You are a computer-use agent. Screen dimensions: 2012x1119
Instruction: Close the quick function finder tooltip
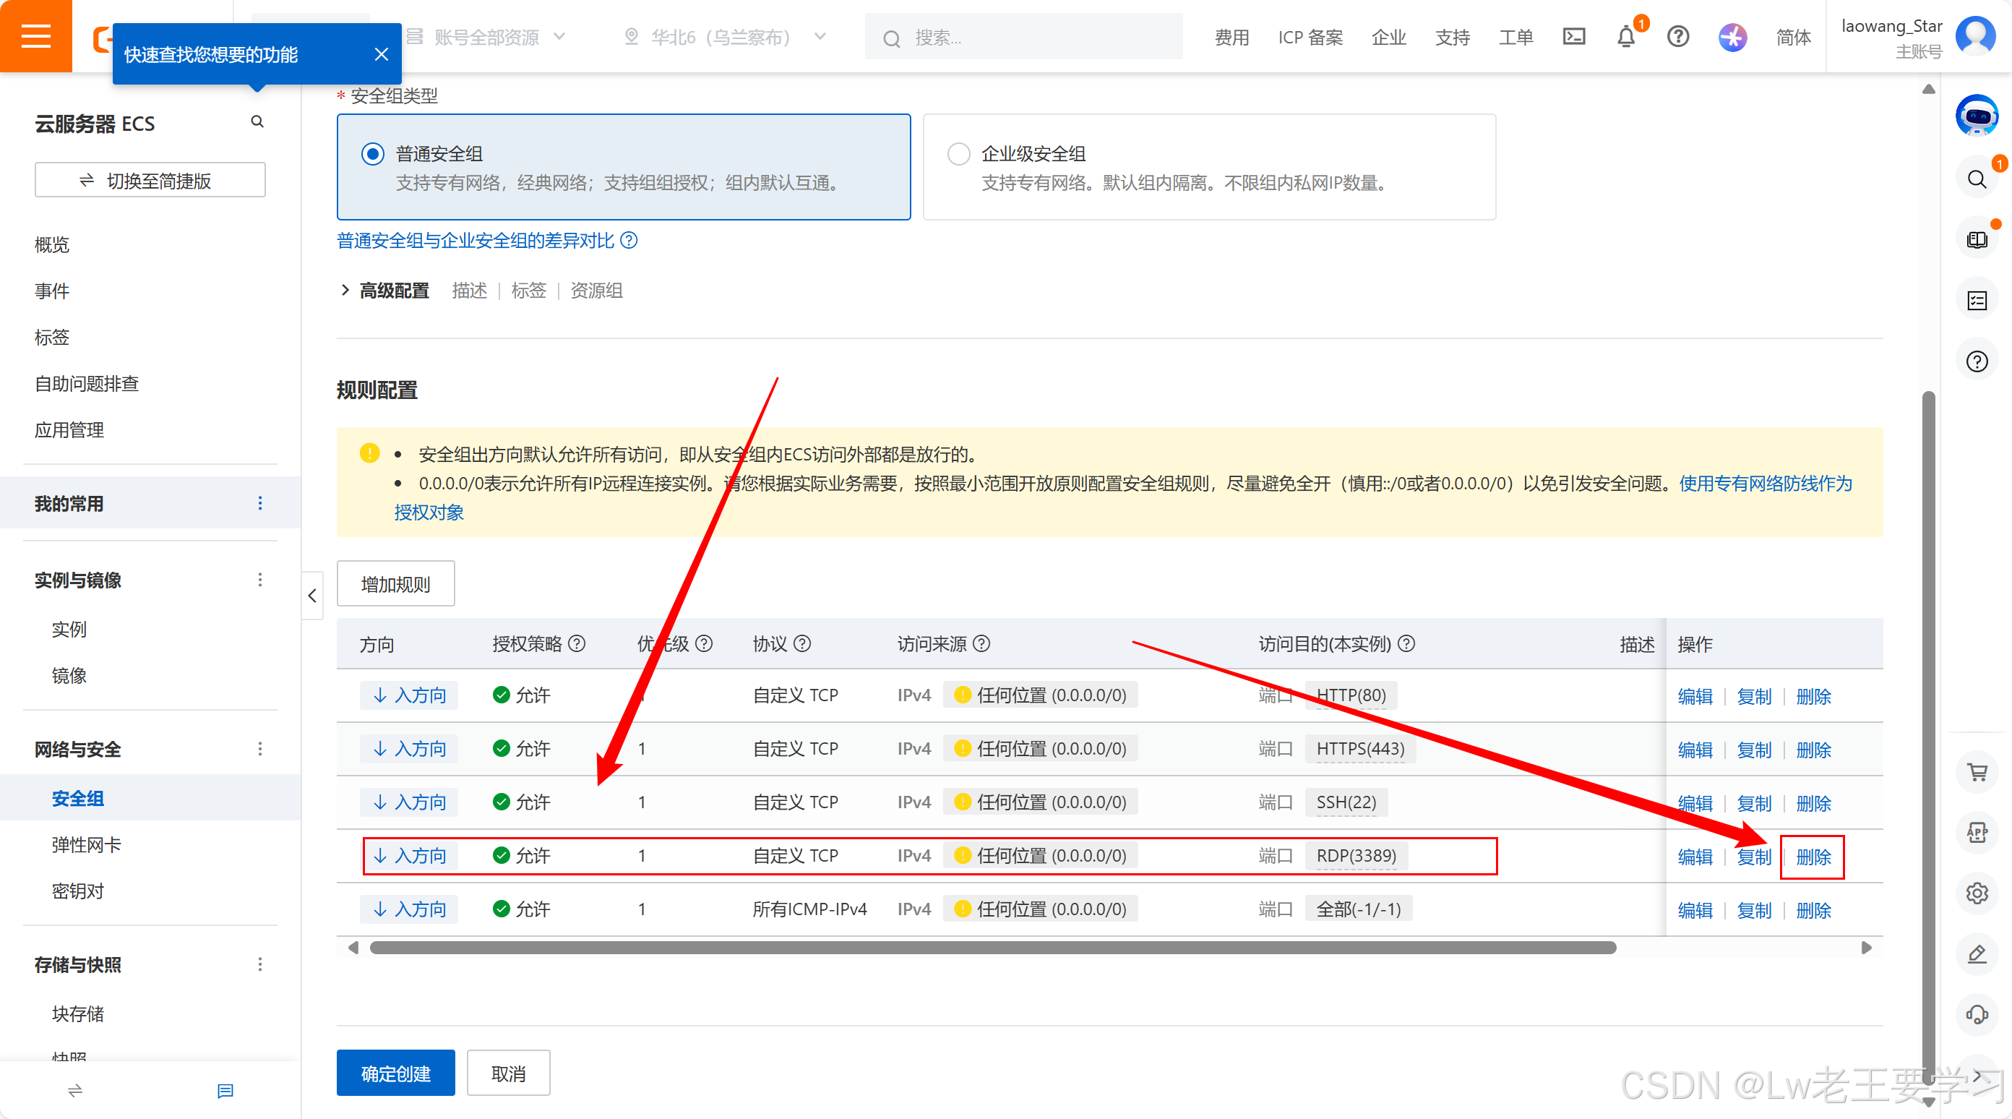pos(381,54)
